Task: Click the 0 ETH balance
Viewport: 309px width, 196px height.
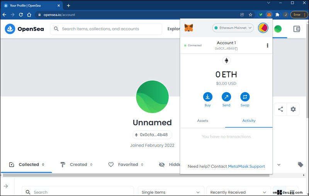Action: click(226, 75)
